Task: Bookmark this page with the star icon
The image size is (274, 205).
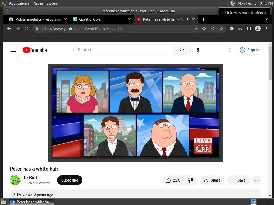Action: pos(221,29)
